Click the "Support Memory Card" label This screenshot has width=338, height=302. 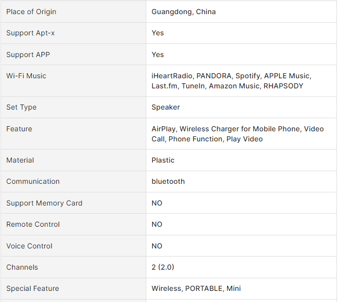pos(44,203)
